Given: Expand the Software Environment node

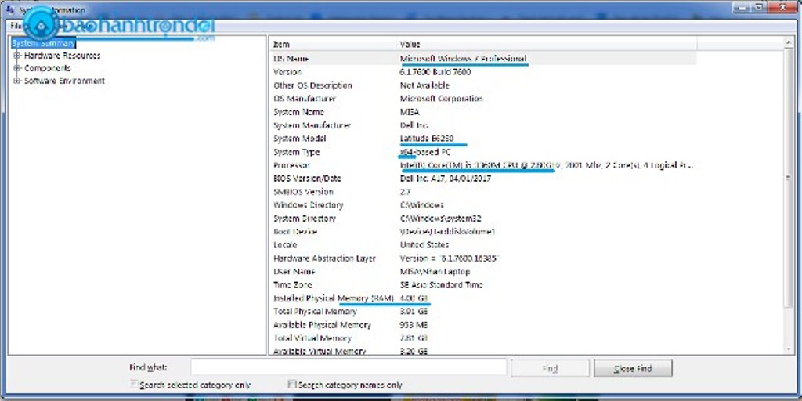Looking at the screenshot, I should [x=17, y=81].
